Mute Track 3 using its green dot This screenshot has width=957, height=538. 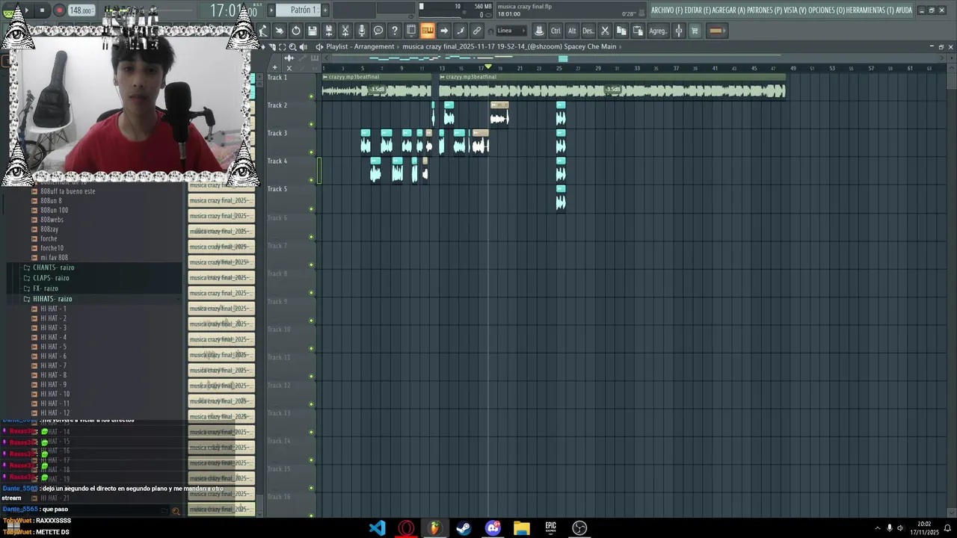(x=312, y=152)
